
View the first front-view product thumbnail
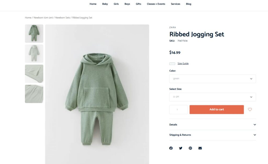click(x=34, y=34)
